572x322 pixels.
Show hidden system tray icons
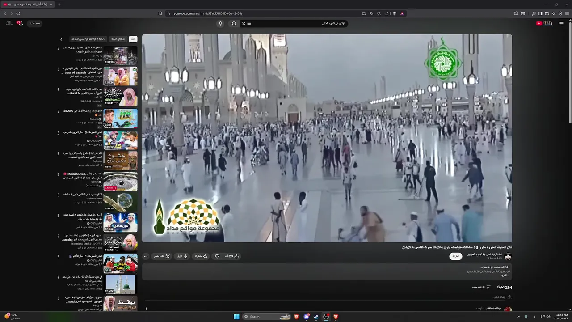519,317
